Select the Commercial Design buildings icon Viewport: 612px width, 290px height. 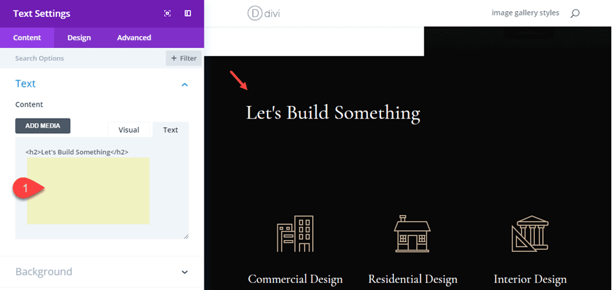pos(295,234)
